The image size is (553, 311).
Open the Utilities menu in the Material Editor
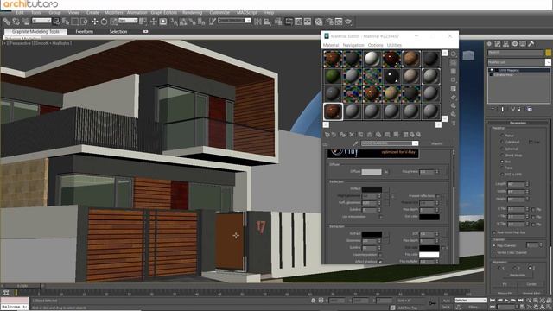point(394,45)
